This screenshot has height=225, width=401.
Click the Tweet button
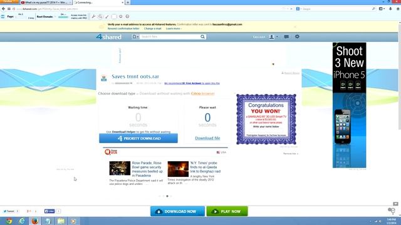(9, 211)
